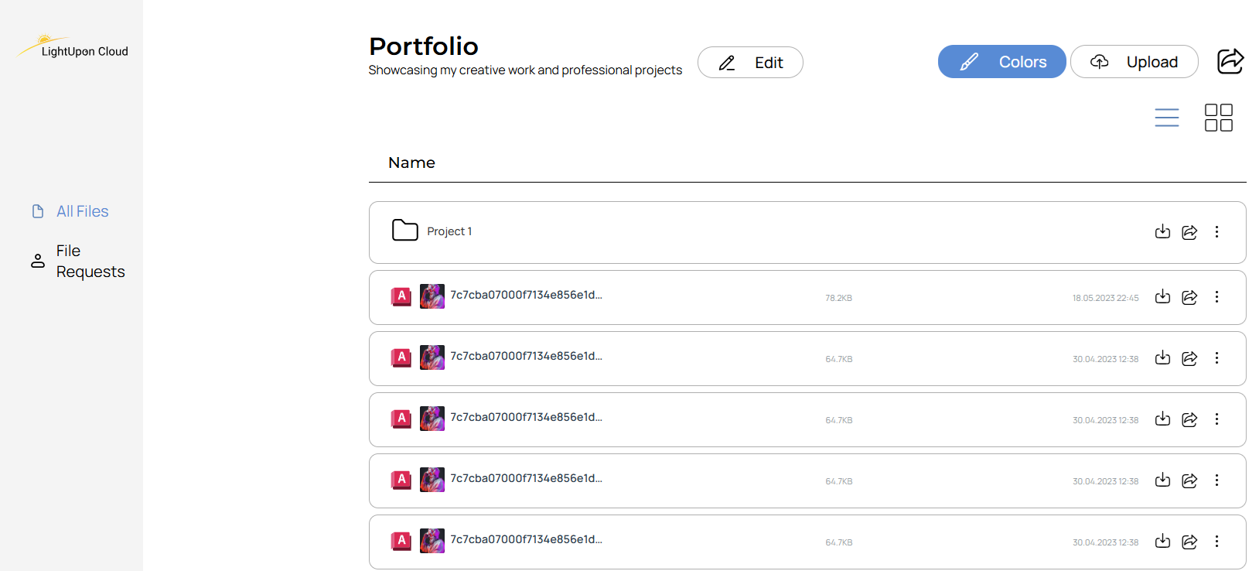Open the Colors customization button

1001,62
